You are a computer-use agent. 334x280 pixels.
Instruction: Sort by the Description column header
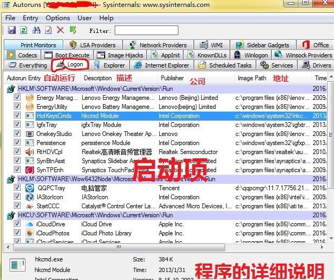click(x=119, y=78)
